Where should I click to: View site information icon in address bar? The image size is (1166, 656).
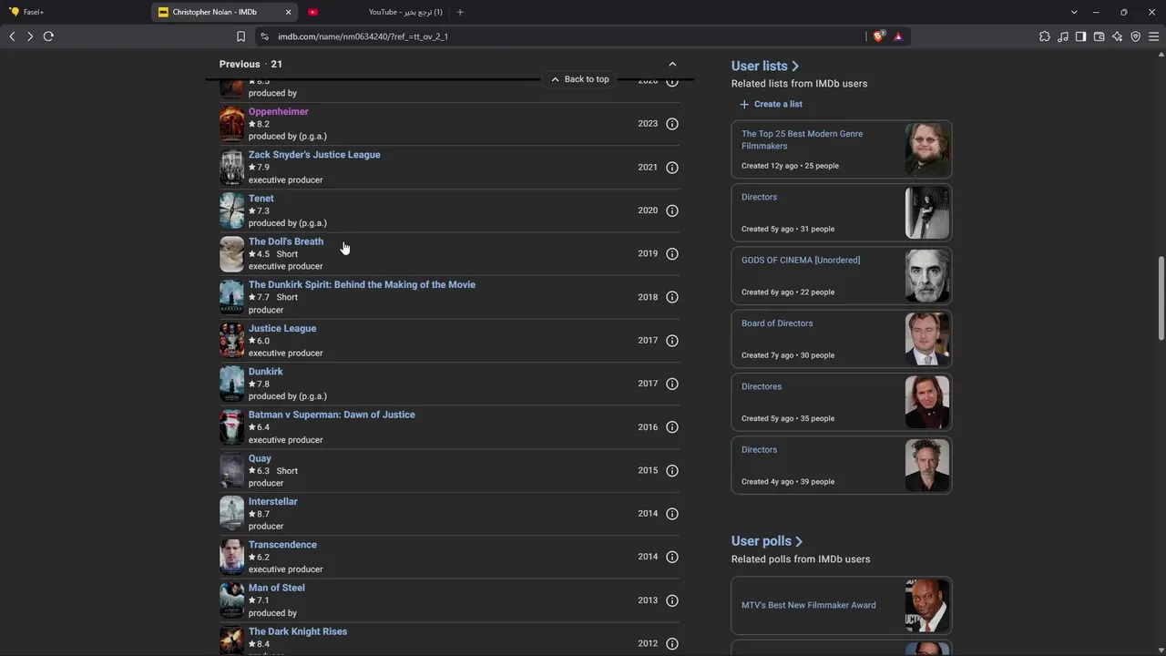[264, 36]
